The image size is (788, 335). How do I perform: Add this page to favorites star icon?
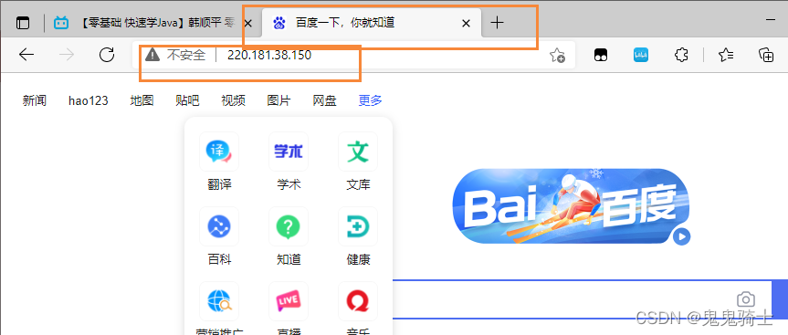tap(557, 56)
